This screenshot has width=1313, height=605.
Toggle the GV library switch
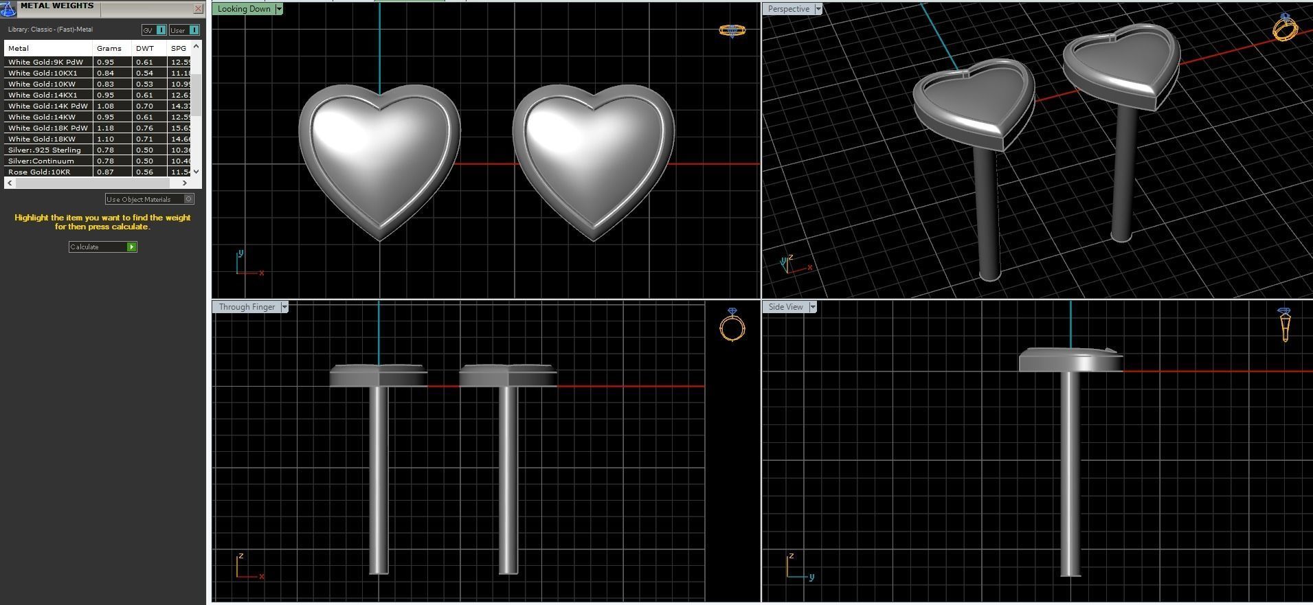coord(154,30)
